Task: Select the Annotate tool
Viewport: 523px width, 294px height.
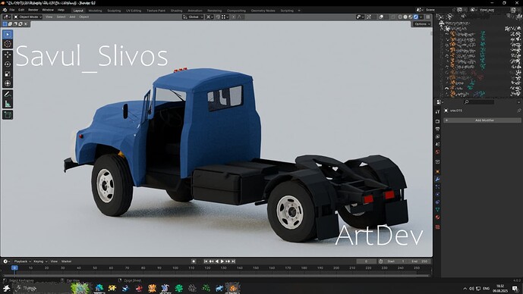Action: pyautogui.click(x=8, y=94)
